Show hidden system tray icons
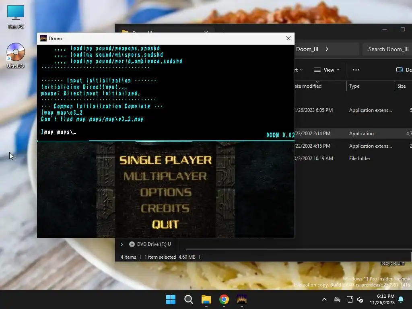The image size is (412, 309). tap(324, 299)
